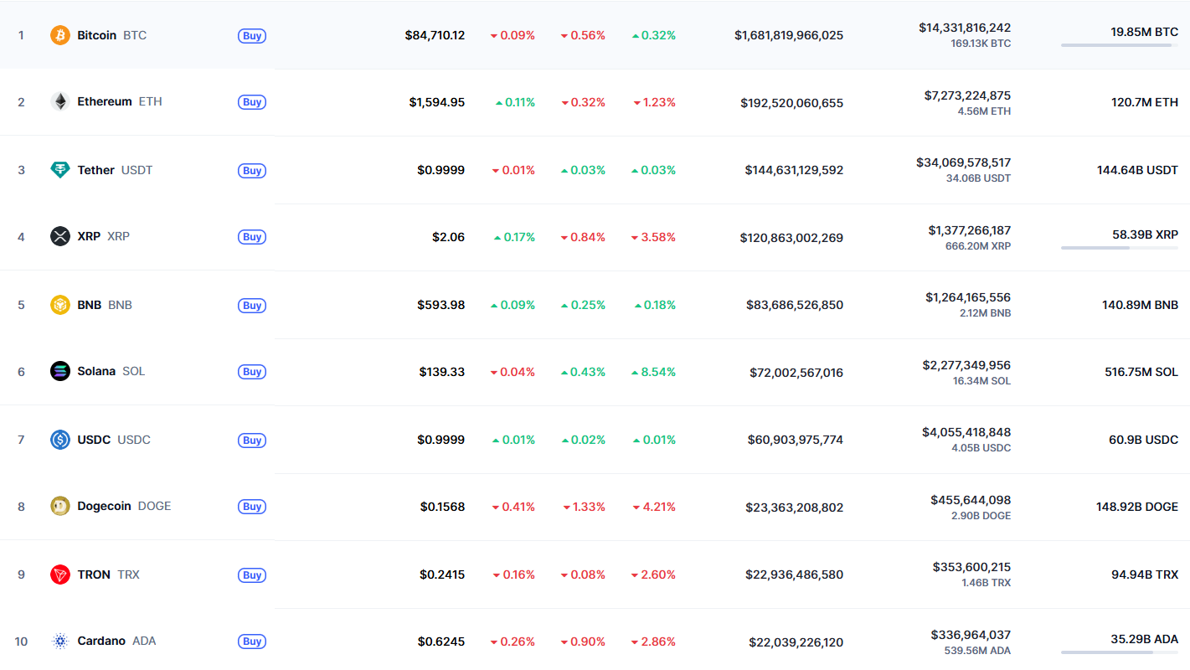The image size is (1190, 670).
Task: Open the Ethereum coin page link
Action: (x=105, y=102)
